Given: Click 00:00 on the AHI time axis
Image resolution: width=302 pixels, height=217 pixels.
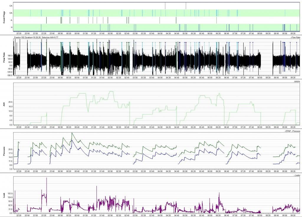Looking at the screenshot, I should coord(60,127).
